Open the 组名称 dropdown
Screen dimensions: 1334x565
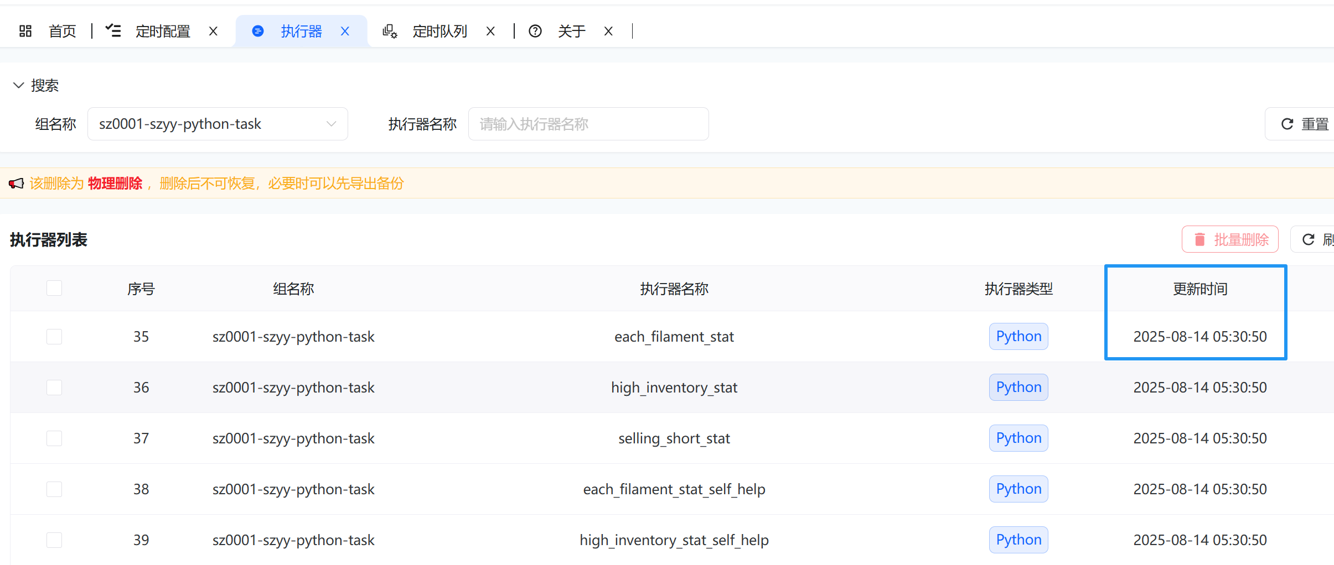click(218, 124)
